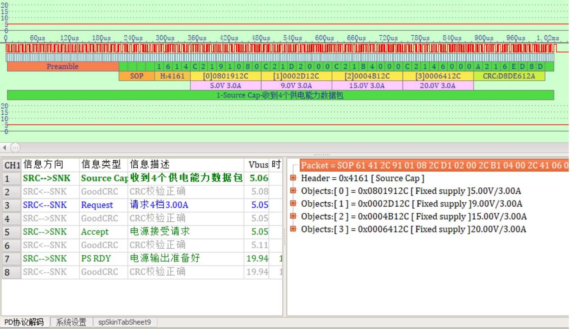This screenshot has width=570, height=331.
Task: Click the Vbus column header
Action: click(x=258, y=165)
